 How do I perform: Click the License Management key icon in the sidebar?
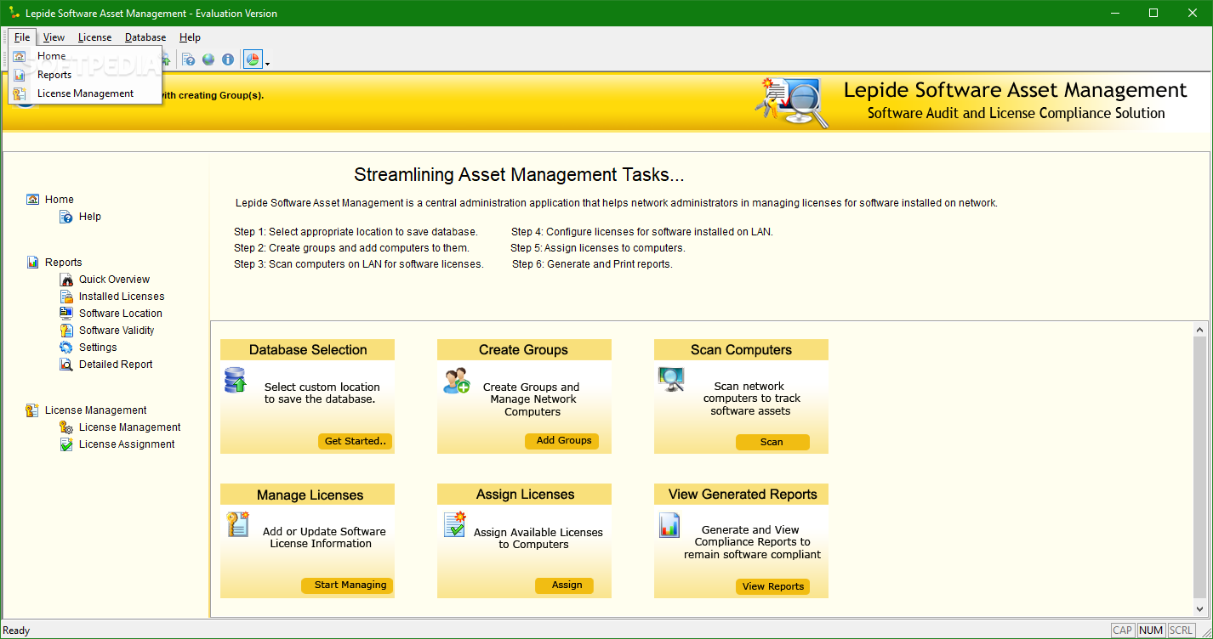pos(32,410)
